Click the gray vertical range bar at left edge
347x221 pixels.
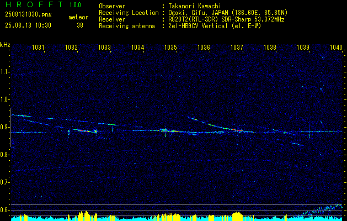click(x=10, y=128)
